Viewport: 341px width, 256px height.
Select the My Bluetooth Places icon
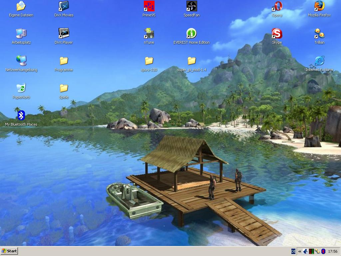pyautogui.click(x=21, y=115)
